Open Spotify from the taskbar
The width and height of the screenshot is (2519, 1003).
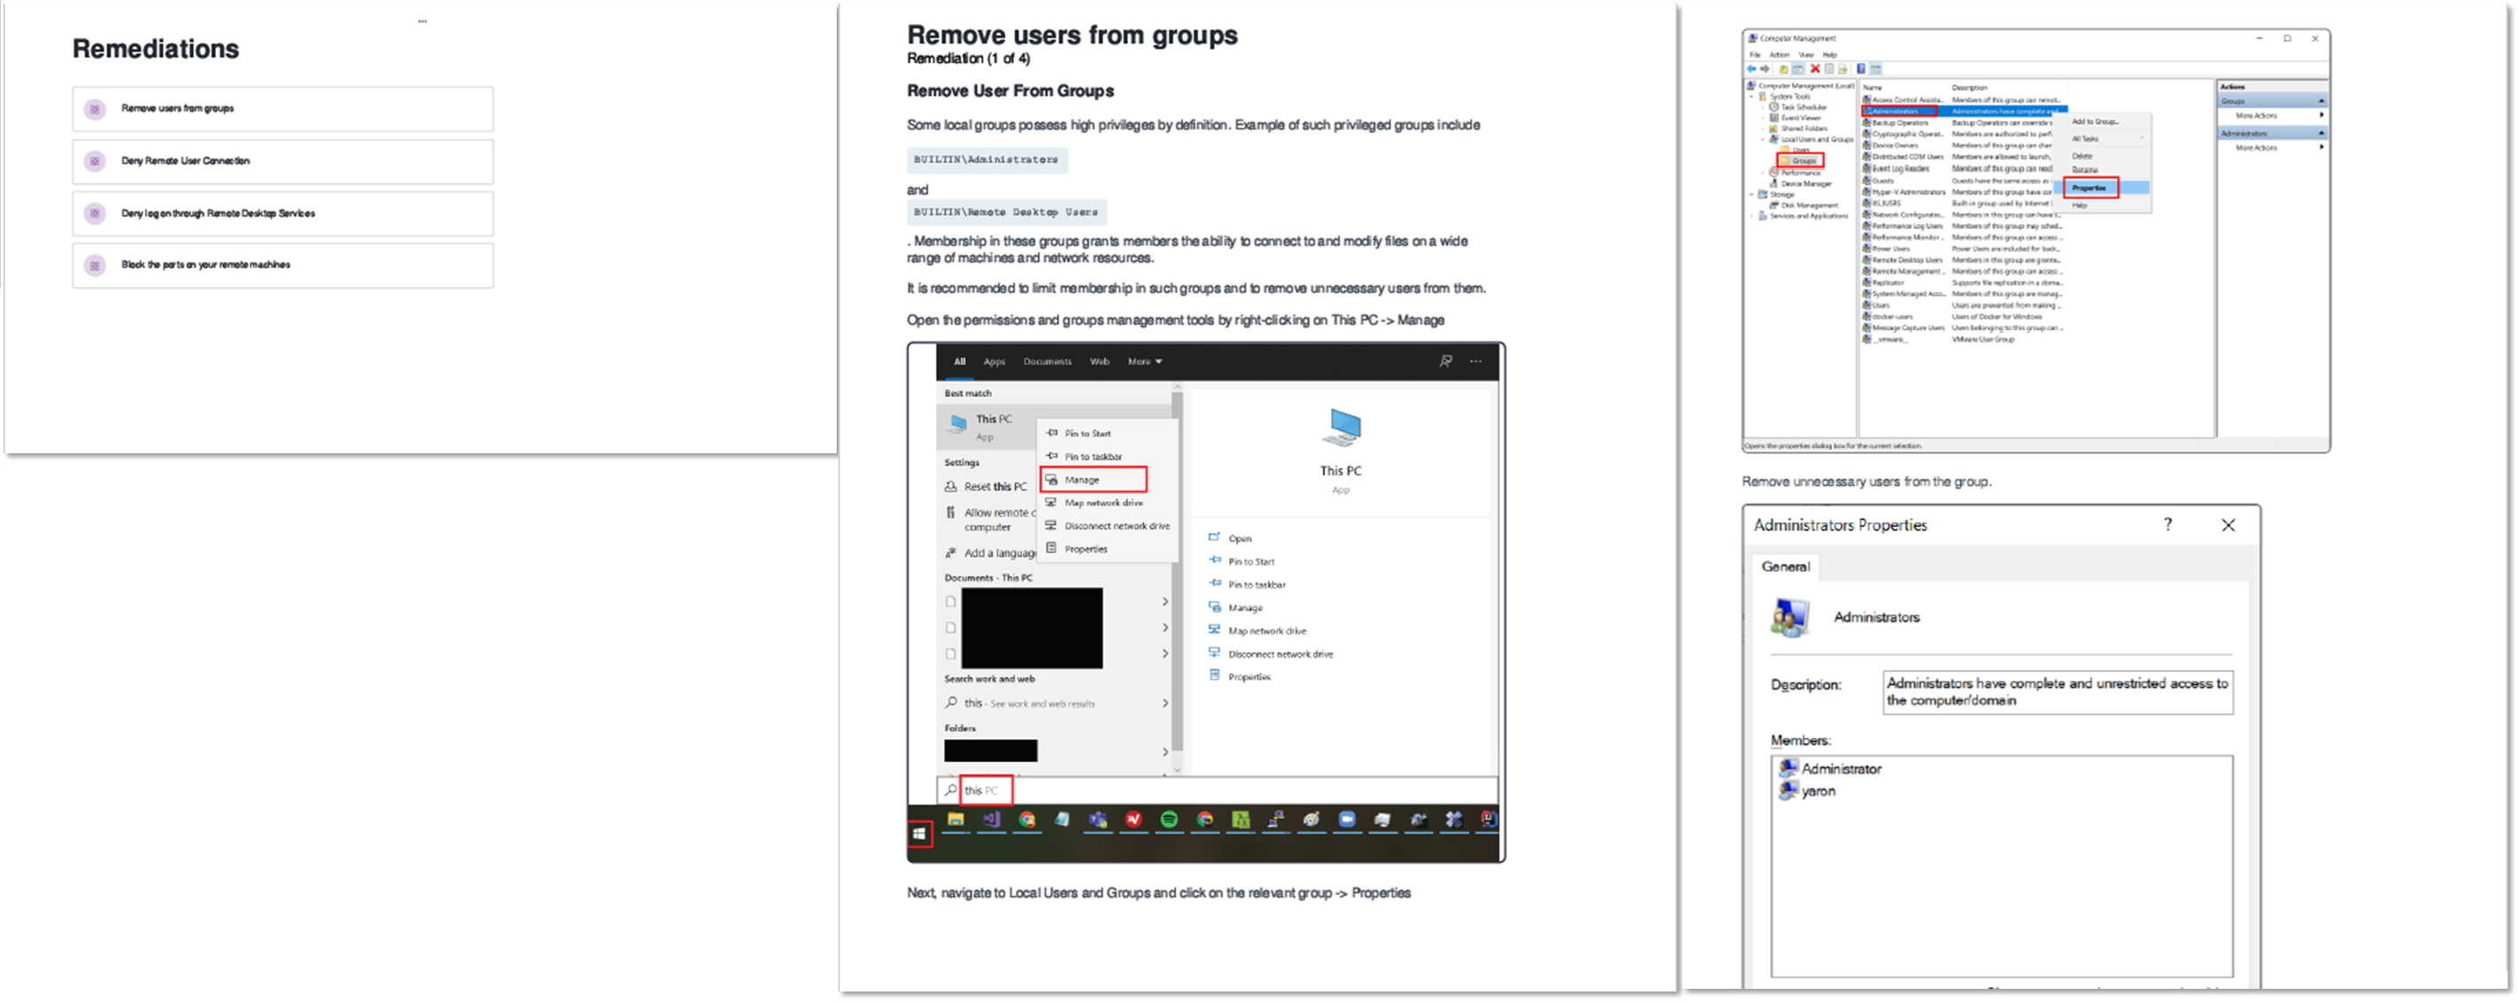coord(1169,820)
